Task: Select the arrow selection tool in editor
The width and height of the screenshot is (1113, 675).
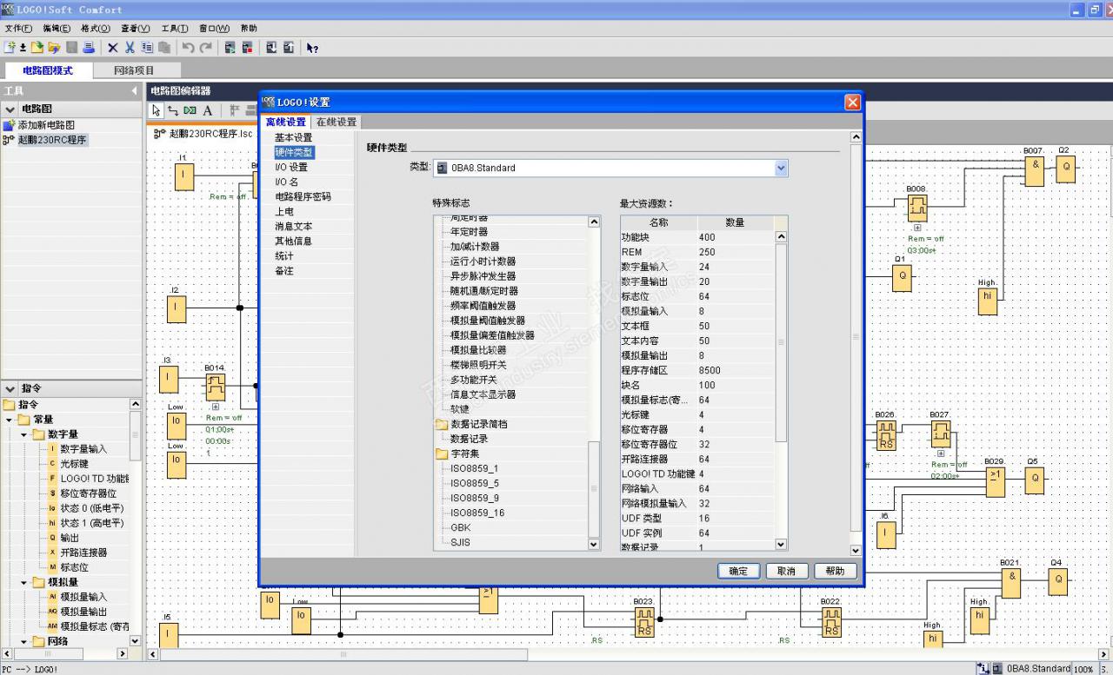Action: click(157, 110)
